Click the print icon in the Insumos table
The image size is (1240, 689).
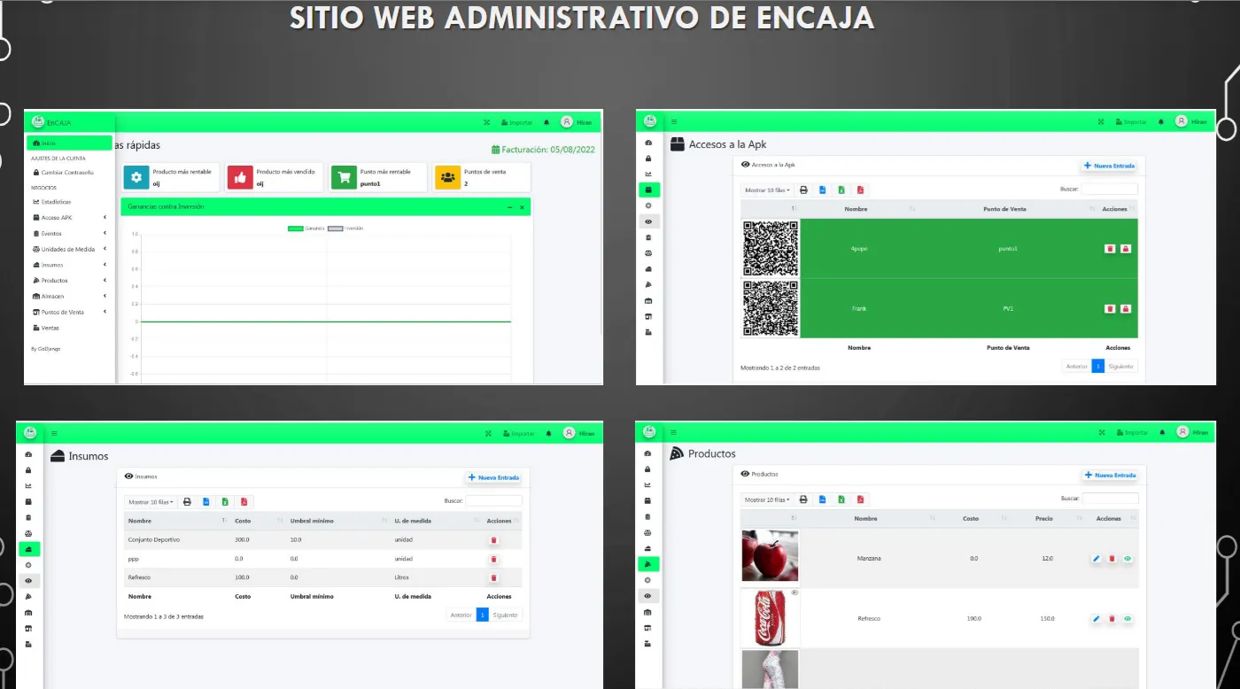coord(187,500)
